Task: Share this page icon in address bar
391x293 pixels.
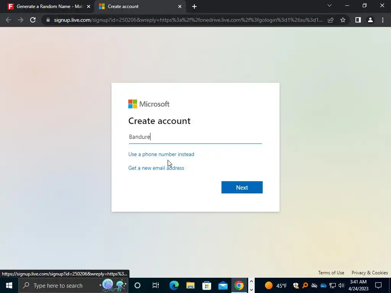Action: coord(331,20)
